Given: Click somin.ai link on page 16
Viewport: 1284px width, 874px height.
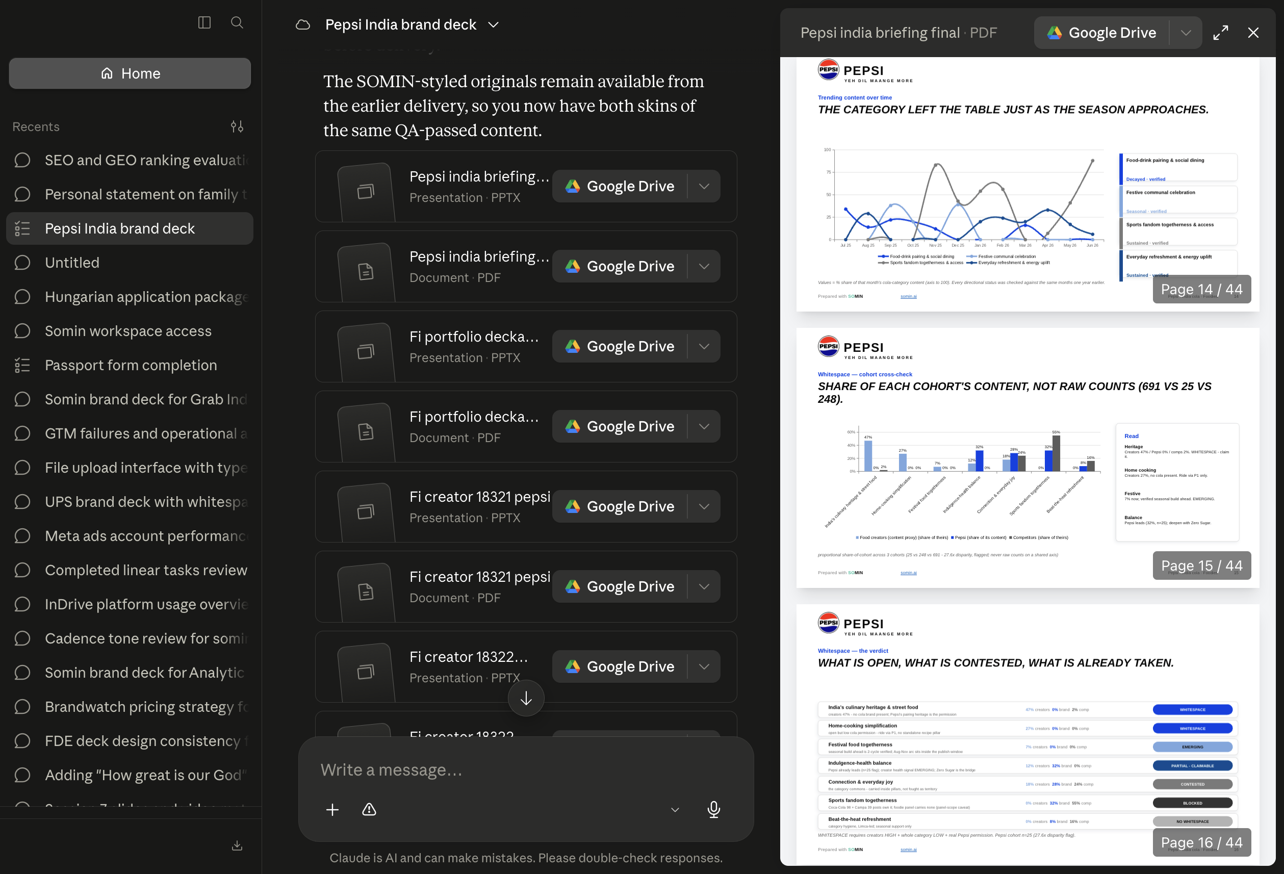Looking at the screenshot, I should point(908,850).
